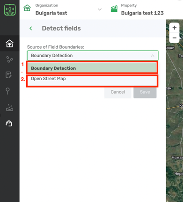Zoom out on the map
Screen dimensions: 183x202
coord(175,38)
